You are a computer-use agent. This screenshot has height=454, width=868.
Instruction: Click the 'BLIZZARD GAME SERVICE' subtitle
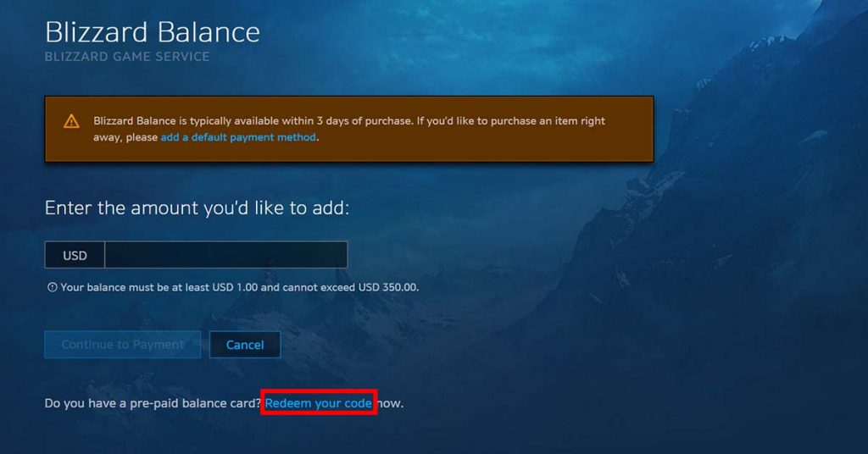pyautogui.click(x=127, y=57)
